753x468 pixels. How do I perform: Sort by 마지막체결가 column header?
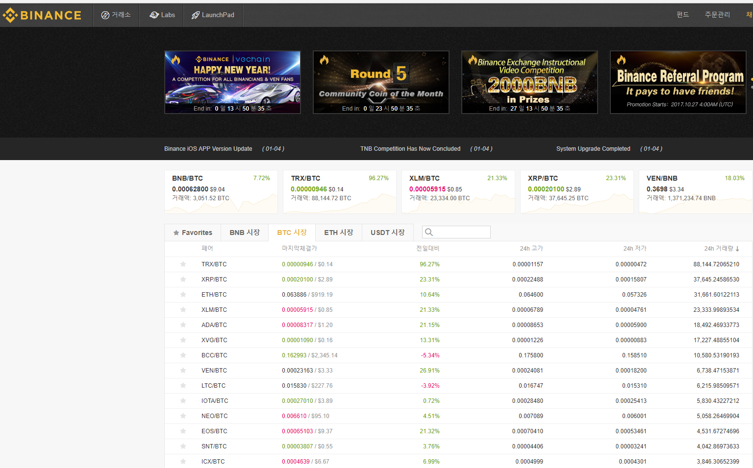coord(300,249)
